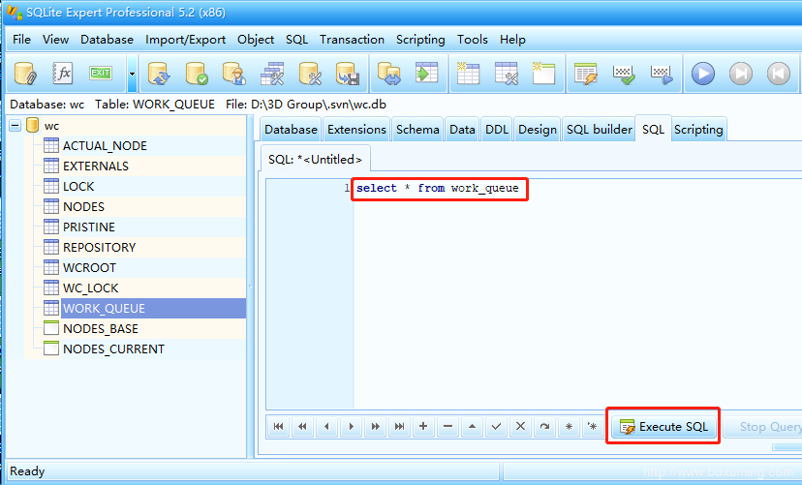Open the View menu
Screen dimensions: 802x485
point(55,40)
